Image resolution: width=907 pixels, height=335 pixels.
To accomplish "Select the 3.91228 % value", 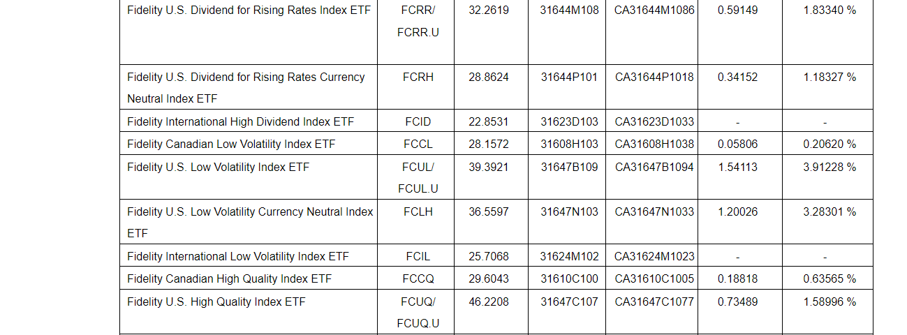I will (x=829, y=167).
